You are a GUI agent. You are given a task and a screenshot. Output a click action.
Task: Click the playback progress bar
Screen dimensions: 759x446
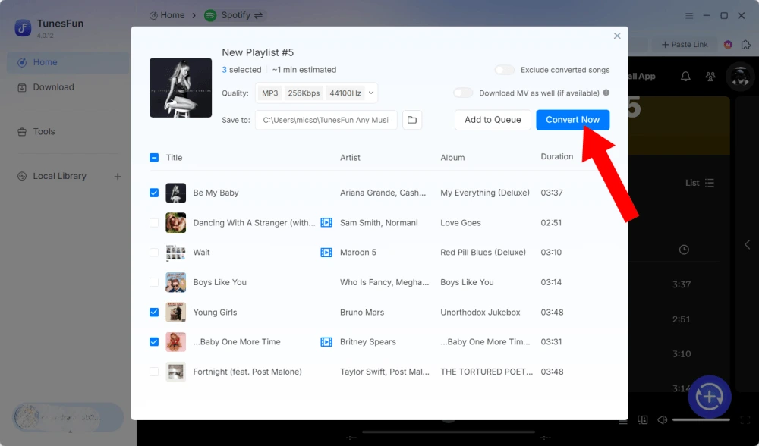(x=449, y=432)
